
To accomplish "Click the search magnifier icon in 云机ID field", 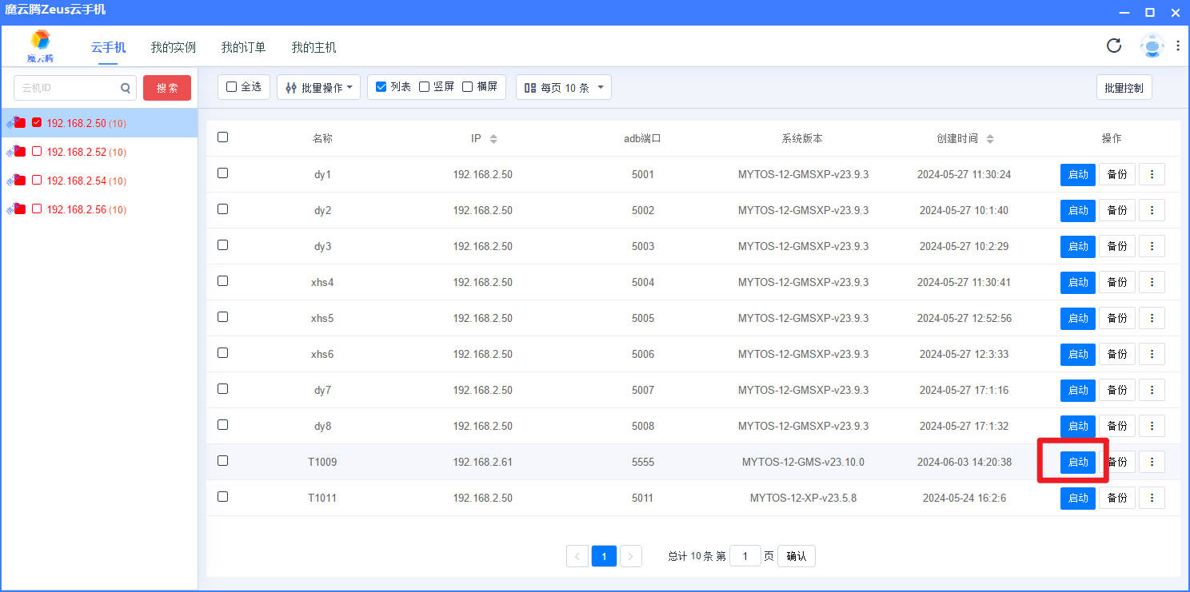I will [126, 88].
